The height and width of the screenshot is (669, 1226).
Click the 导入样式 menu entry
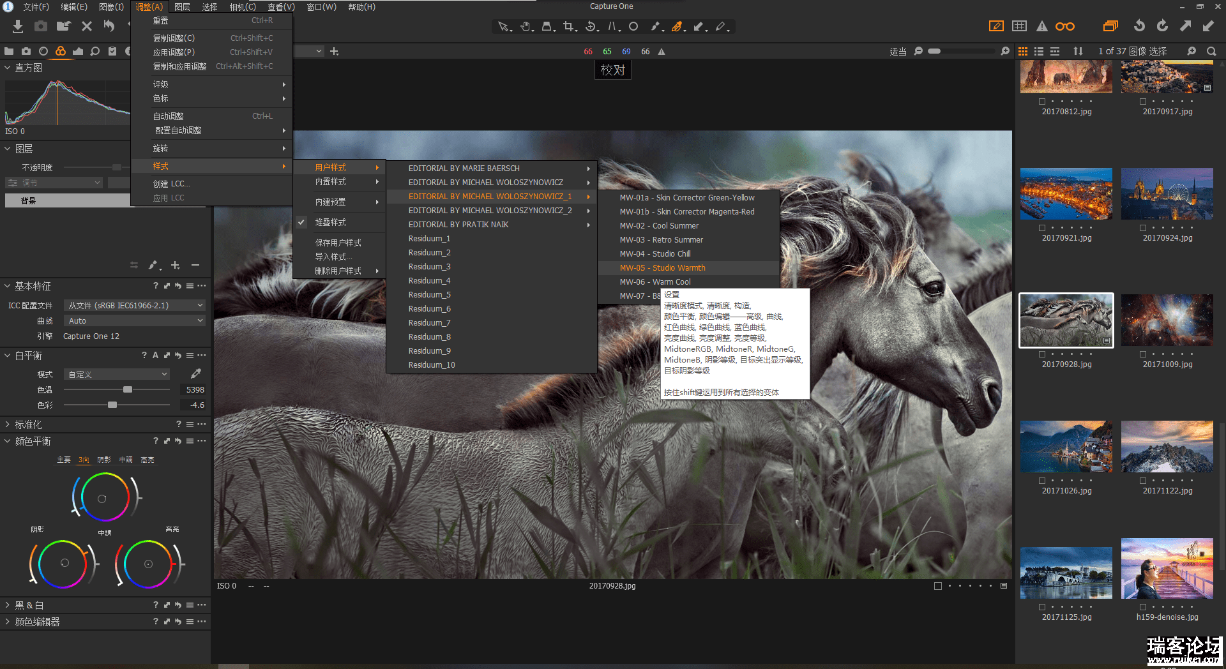pos(339,257)
